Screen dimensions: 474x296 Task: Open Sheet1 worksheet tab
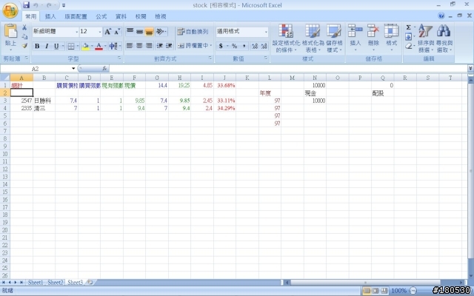click(36, 283)
